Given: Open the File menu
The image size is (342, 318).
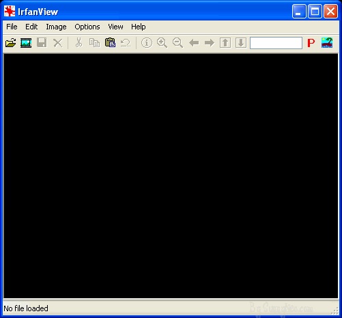Looking at the screenshot, I should tap(12, 27).
